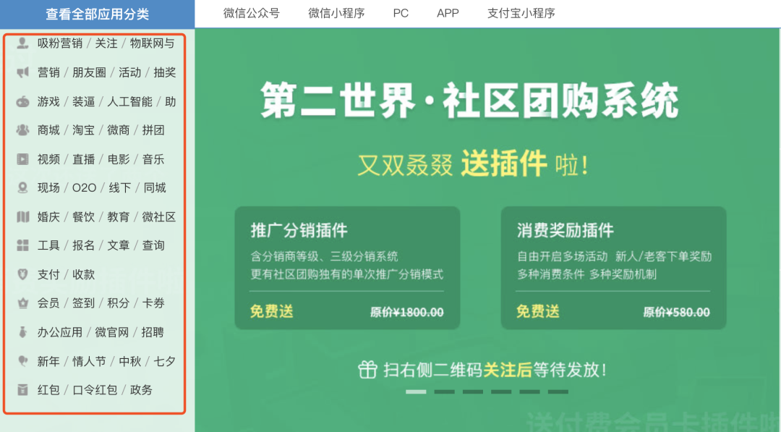The height and width of the screenshot is (432, 781).
Task: Open the 微社区 category
Action: [x=159, y=217]
